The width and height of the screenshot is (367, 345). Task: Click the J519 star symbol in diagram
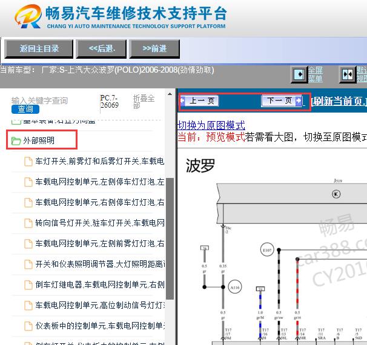pyautogui.click(x=336, y=194)
